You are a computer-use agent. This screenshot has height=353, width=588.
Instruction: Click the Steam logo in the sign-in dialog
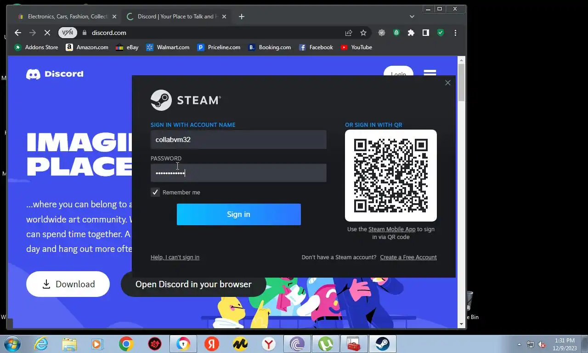tap(186, 100)
